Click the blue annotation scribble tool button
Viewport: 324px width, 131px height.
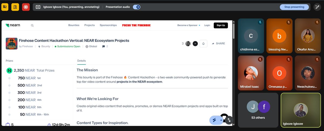215,120
